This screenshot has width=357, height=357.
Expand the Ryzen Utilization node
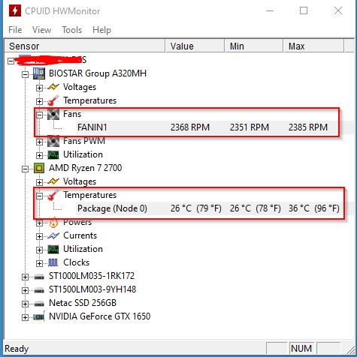pos(39,250)
